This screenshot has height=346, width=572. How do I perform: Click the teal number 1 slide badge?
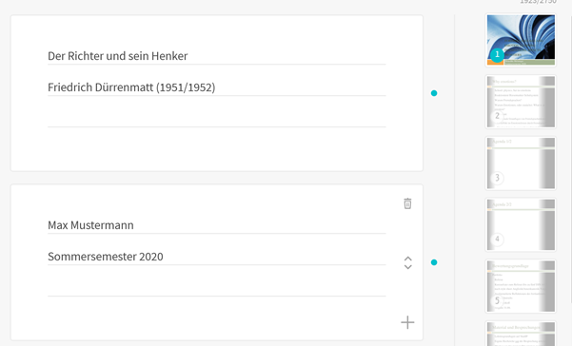(x=497, y=54)
